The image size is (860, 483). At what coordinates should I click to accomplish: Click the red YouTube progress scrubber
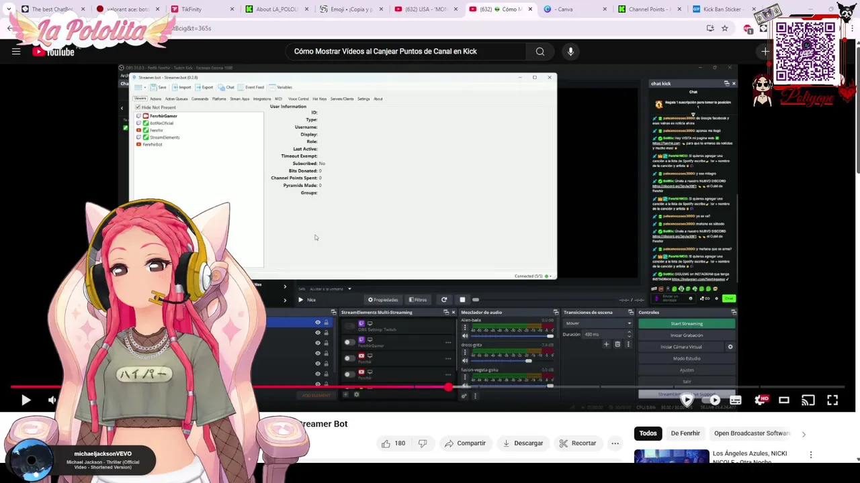click(448, 387)
